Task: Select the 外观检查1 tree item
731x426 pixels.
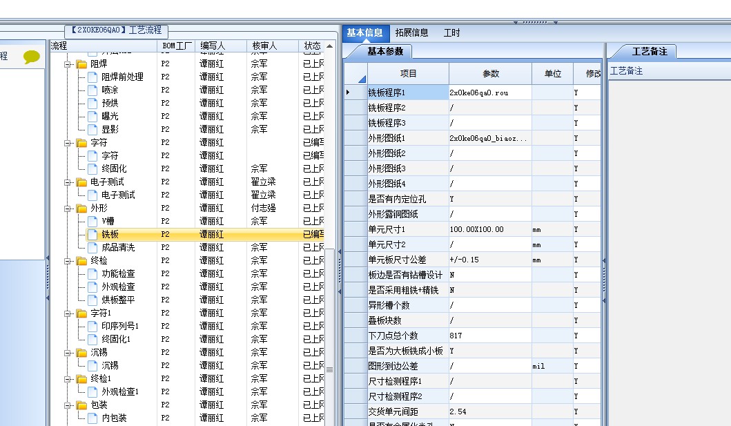Action: [120, 392]
